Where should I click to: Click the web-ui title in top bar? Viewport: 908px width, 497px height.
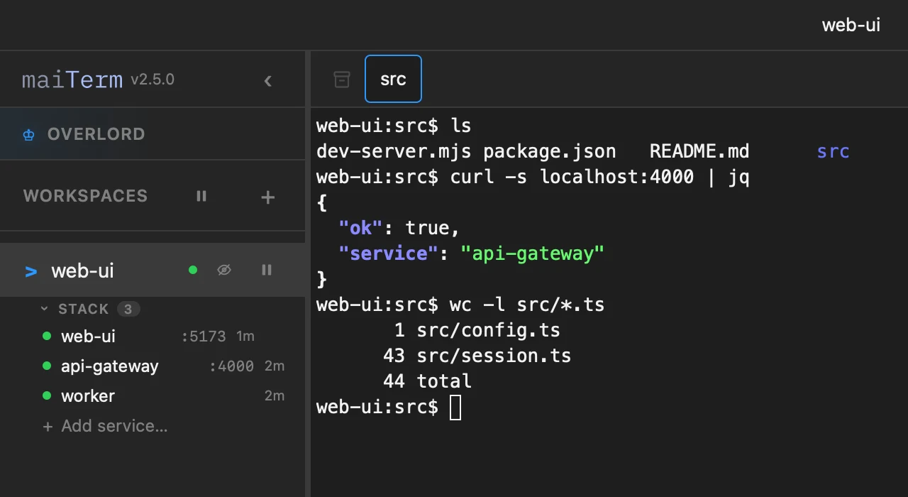tap(851, 25)
